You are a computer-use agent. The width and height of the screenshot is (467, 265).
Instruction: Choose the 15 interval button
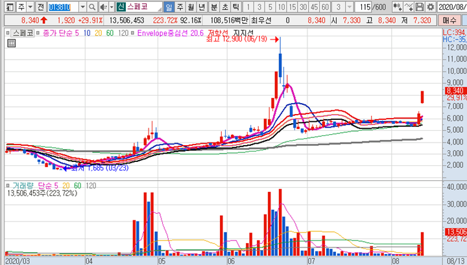(x=292, y=7)
